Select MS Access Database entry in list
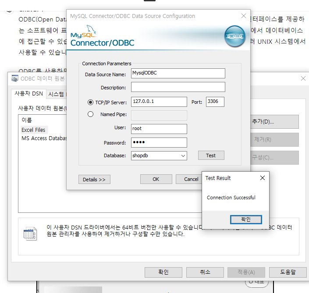The width and height of the screenshot is (309, 293). [44, 138]
